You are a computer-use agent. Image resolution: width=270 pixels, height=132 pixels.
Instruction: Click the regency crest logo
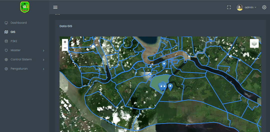point(24,7)
